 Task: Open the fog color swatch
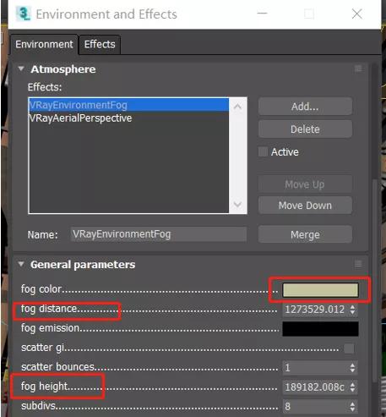[320, 290]
